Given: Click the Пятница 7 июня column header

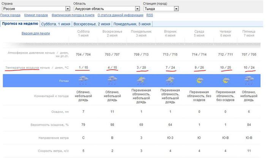Looking at the screenshot, I should 249,33.
